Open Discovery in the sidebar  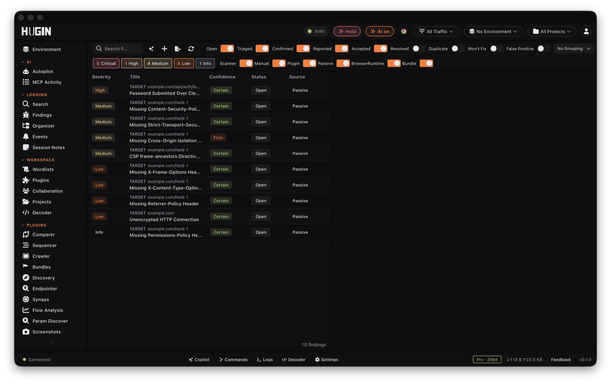43,278
